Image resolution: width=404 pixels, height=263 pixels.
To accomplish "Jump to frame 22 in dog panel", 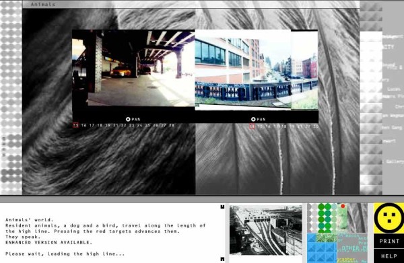I will pos(124,125).
